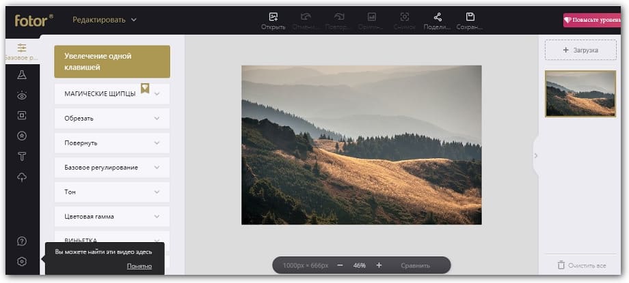Dismiss the tooltip with Понятно link

tap(139, 266)
